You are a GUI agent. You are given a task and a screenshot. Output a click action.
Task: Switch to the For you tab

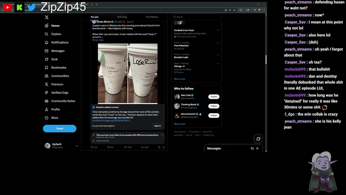click(95, 17)
